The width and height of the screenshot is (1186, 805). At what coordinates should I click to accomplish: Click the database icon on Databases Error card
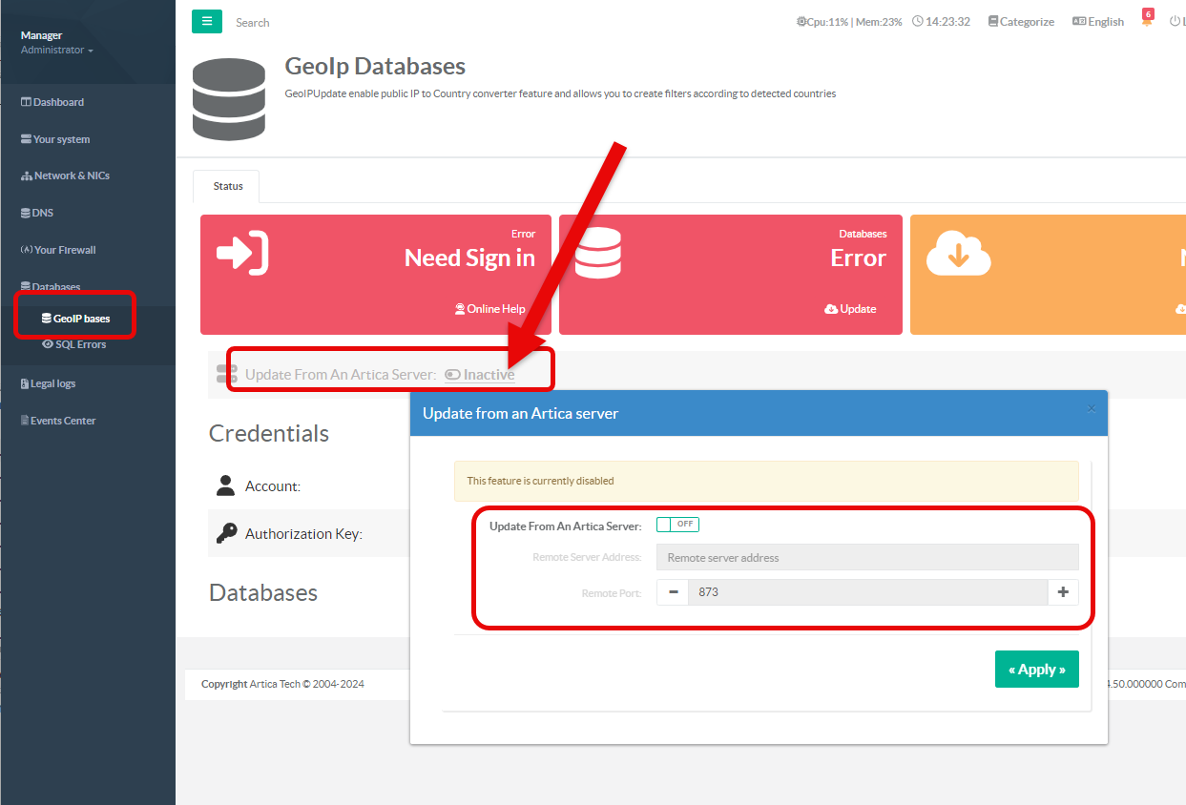(x=598, y=252)
